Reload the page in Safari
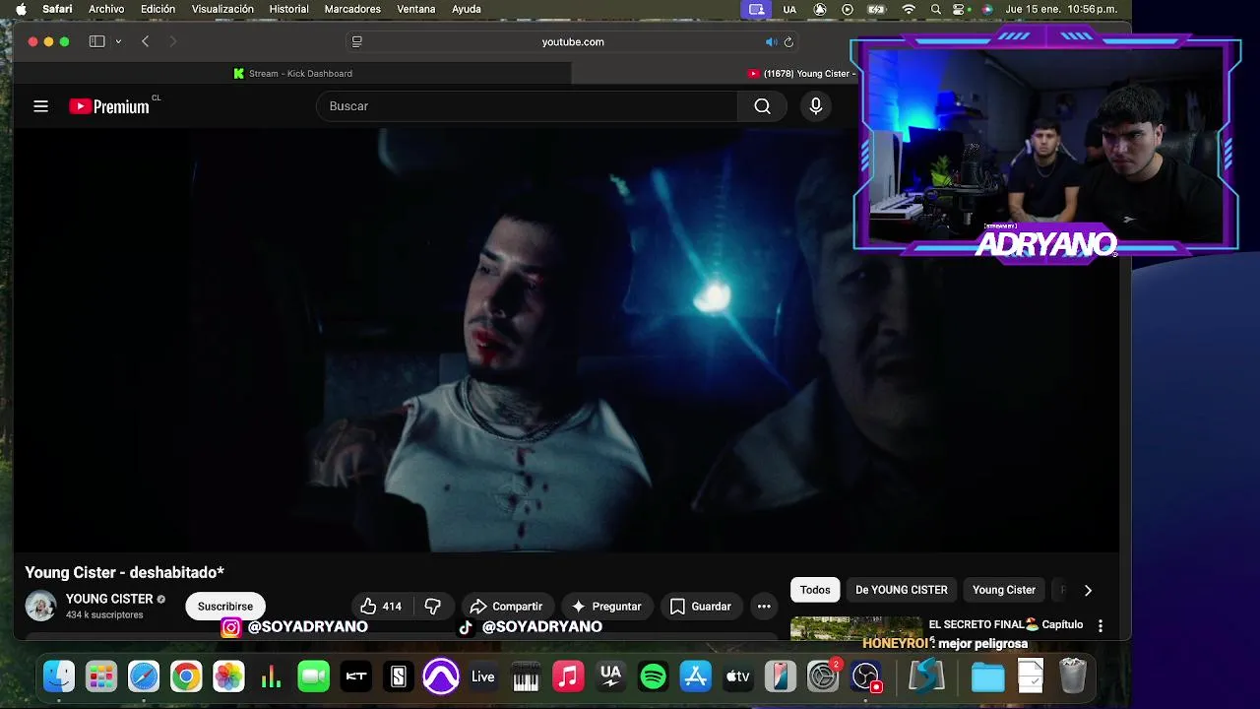 pyautogui.click(x=788, y=41)
